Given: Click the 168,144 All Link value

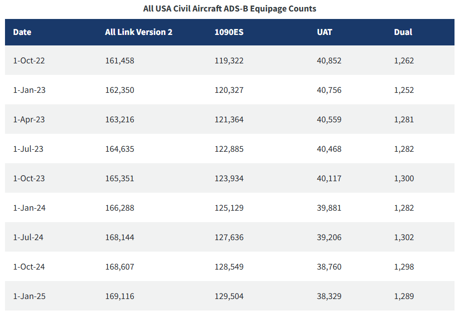Looking at the screenshot, I should point(120,238).
